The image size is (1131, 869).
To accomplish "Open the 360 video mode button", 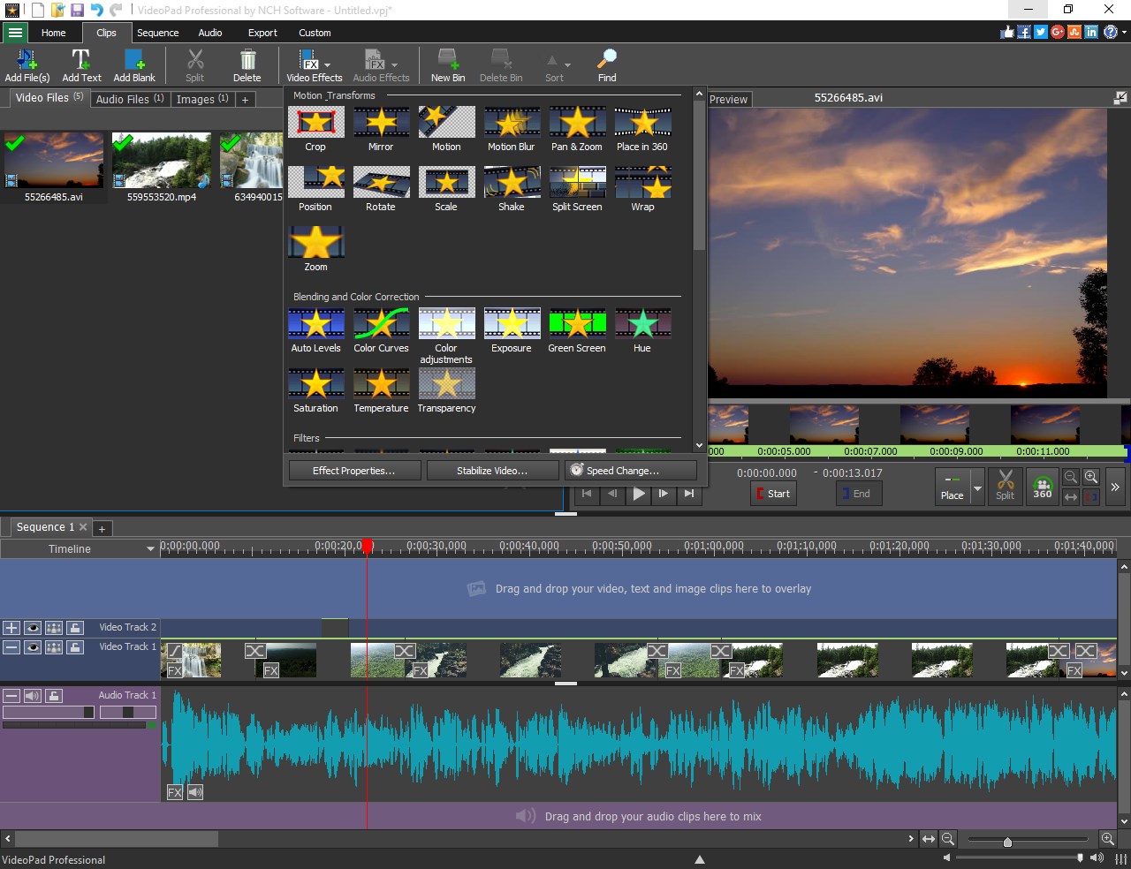I will [1043, 486].
